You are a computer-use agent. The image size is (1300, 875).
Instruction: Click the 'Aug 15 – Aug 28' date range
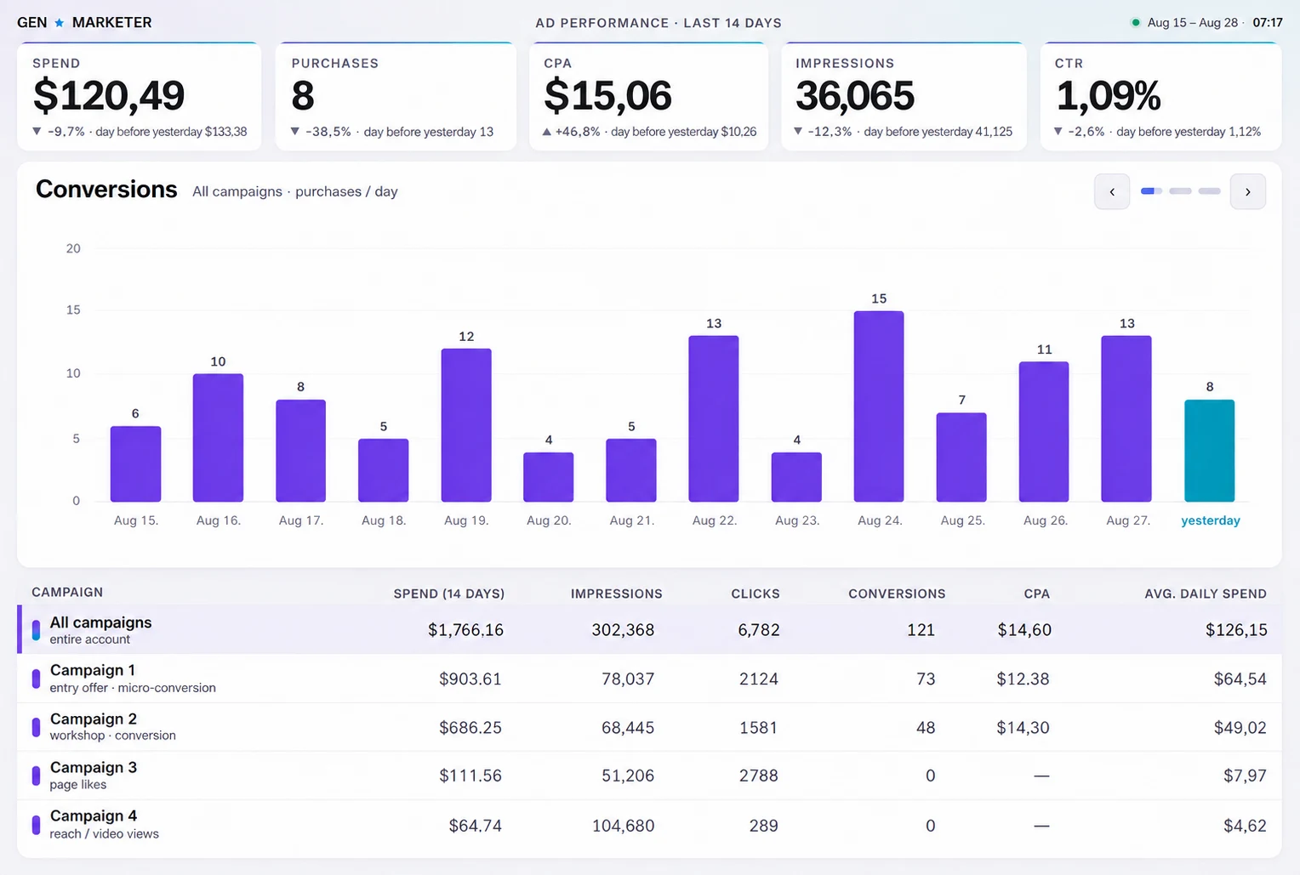(1193, 23)
